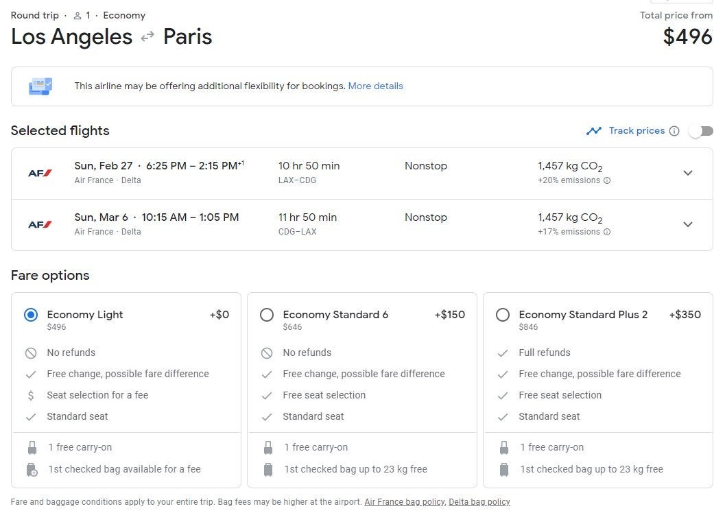
Task: Click the round-trip arrows between the cities
Action: pyautogui.click(x=147, y=37)
